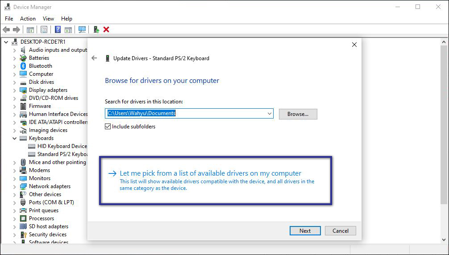Click the Cancel button in dialog
Viewport: 449px width, 255px height.
click(341, 230)
